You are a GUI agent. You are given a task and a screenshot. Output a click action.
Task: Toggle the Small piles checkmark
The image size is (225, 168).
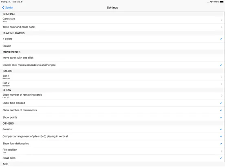pos(221,158)
